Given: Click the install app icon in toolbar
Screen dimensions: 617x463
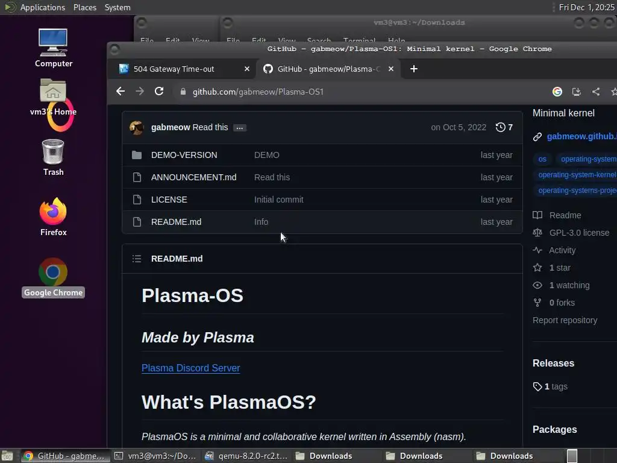Looking at the screenshot, I should (577, 92).
